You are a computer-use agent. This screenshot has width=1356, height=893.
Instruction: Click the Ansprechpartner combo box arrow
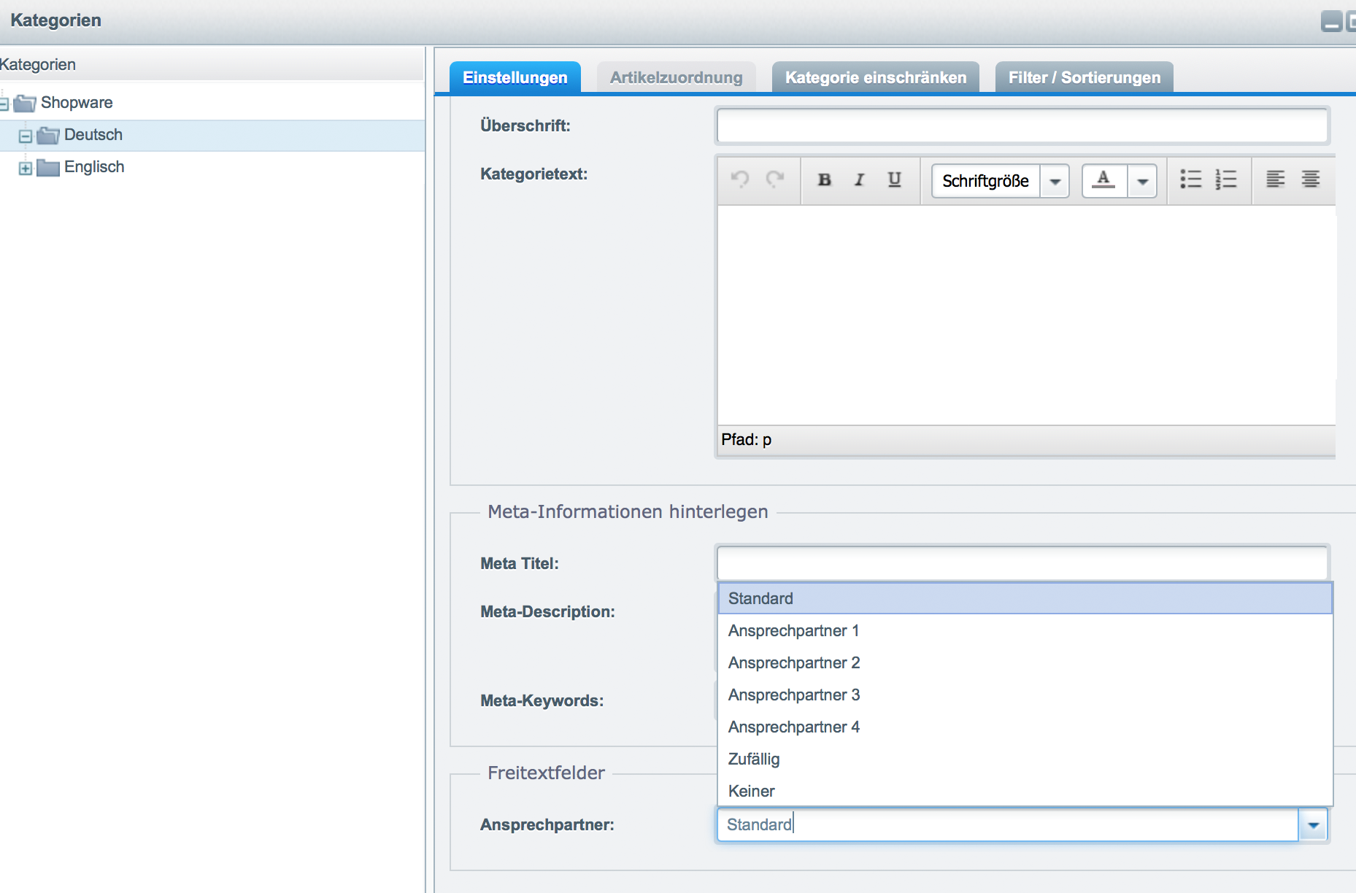coord(1314,825)
